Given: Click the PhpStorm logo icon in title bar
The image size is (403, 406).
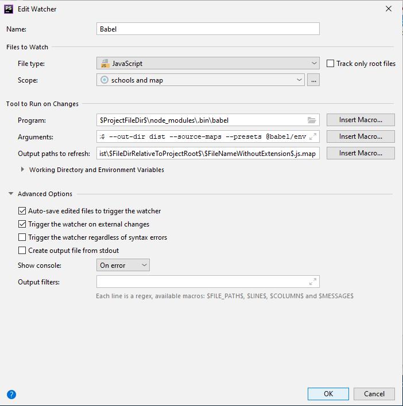Looking at the screenshot, I should (x=9, y=9).
